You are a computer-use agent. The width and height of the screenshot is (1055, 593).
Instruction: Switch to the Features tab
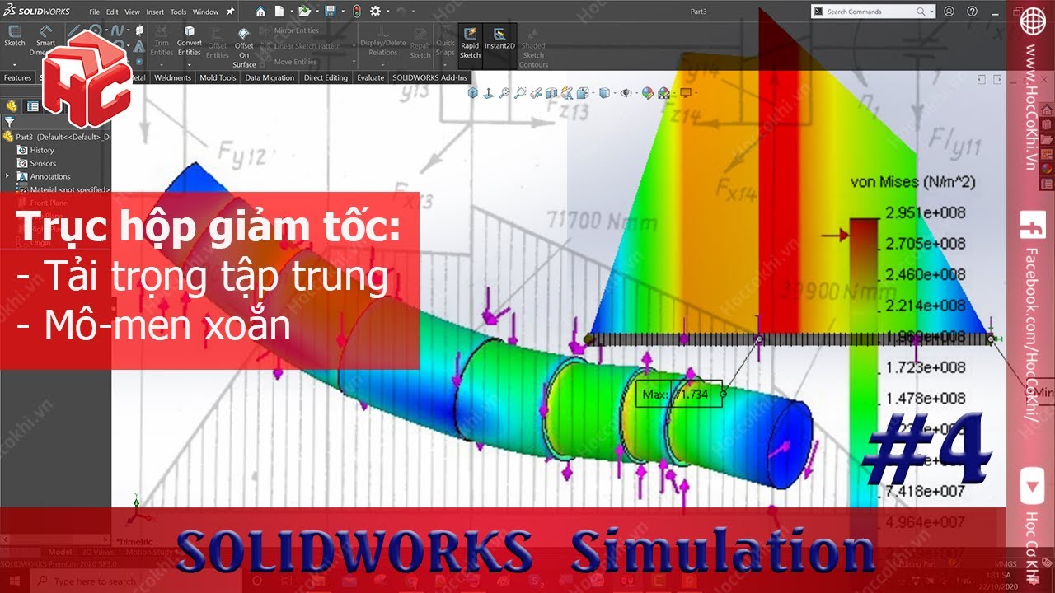click(x=17, y=77)
